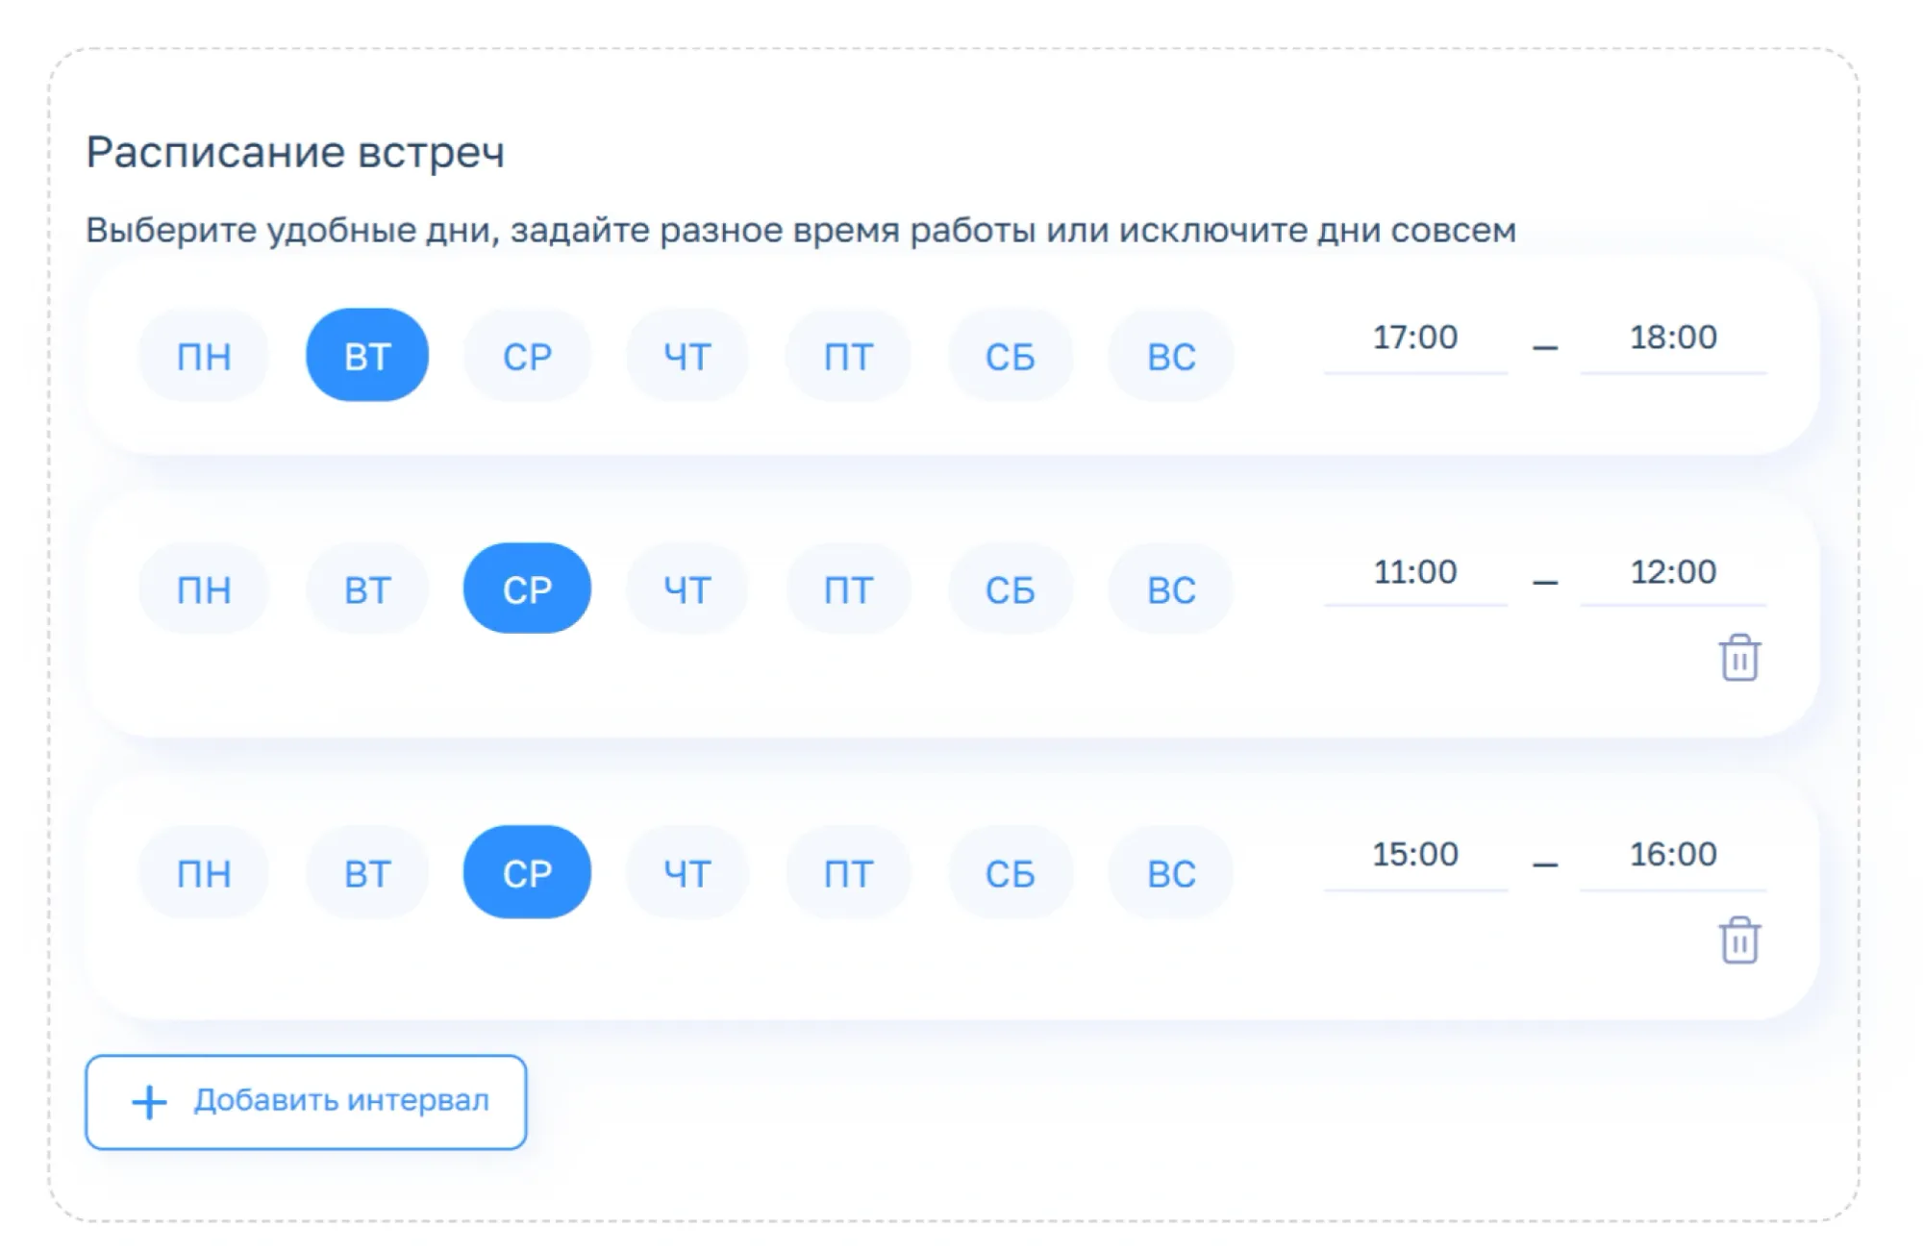Edit the 18:00 end time field
This screenshot has height=1253, width=1923.
[1672, 338]
